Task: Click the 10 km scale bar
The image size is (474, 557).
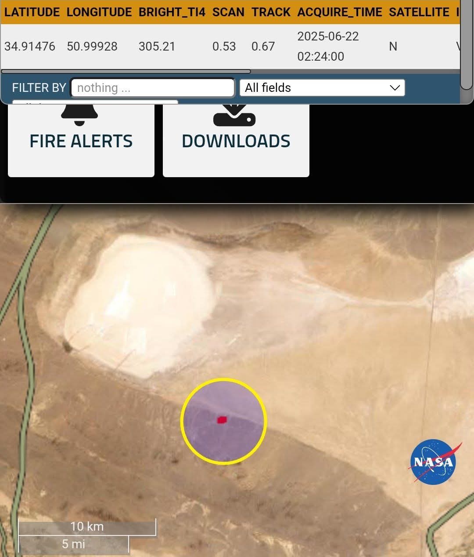Action: (87, 527)
